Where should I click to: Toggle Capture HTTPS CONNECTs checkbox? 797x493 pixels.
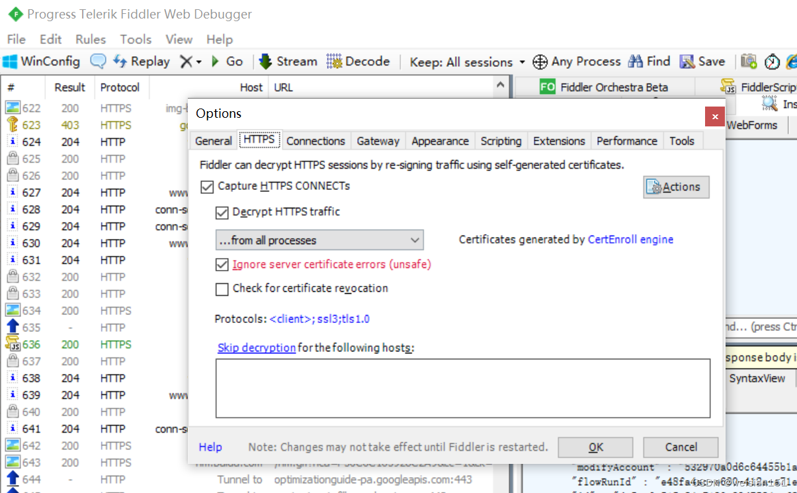(206, 187)
